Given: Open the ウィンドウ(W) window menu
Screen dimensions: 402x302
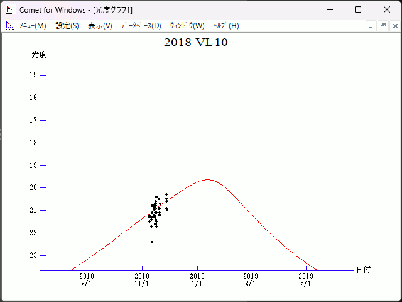Looking at the screenshot, I should point(187,26).
